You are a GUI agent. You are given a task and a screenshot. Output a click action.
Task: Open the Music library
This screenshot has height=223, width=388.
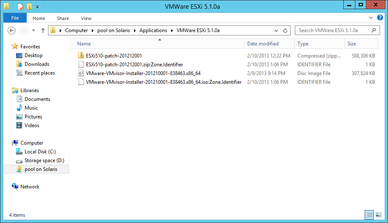(31, 108)
